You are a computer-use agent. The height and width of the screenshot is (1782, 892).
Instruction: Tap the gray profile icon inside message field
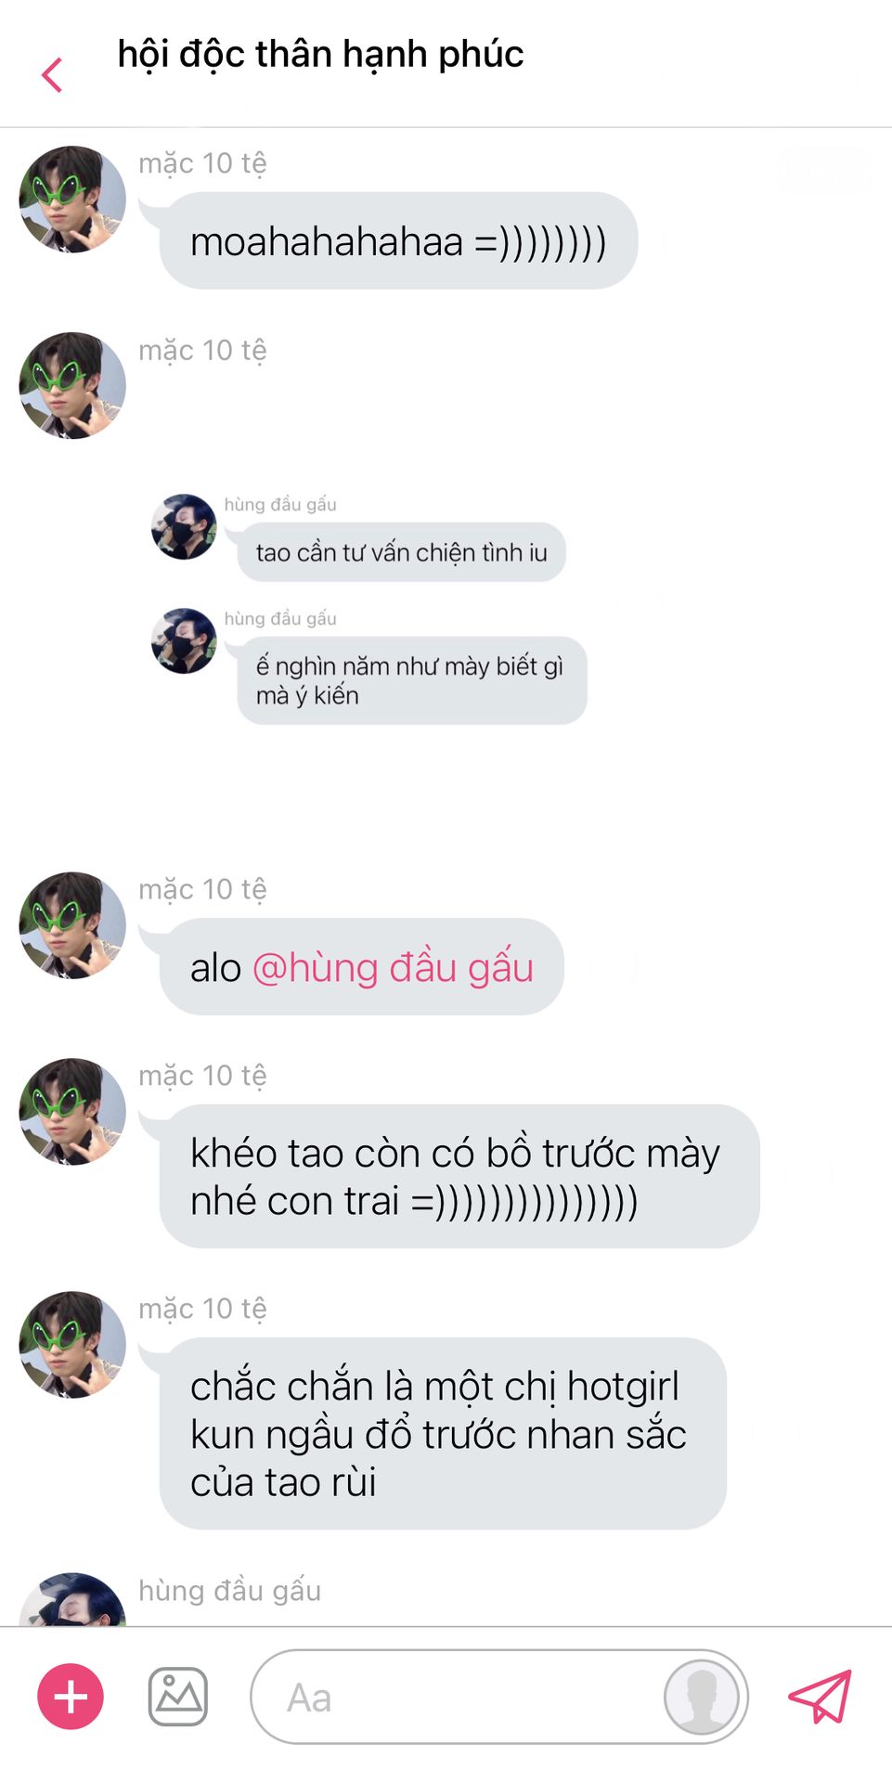coord(703,1697)
